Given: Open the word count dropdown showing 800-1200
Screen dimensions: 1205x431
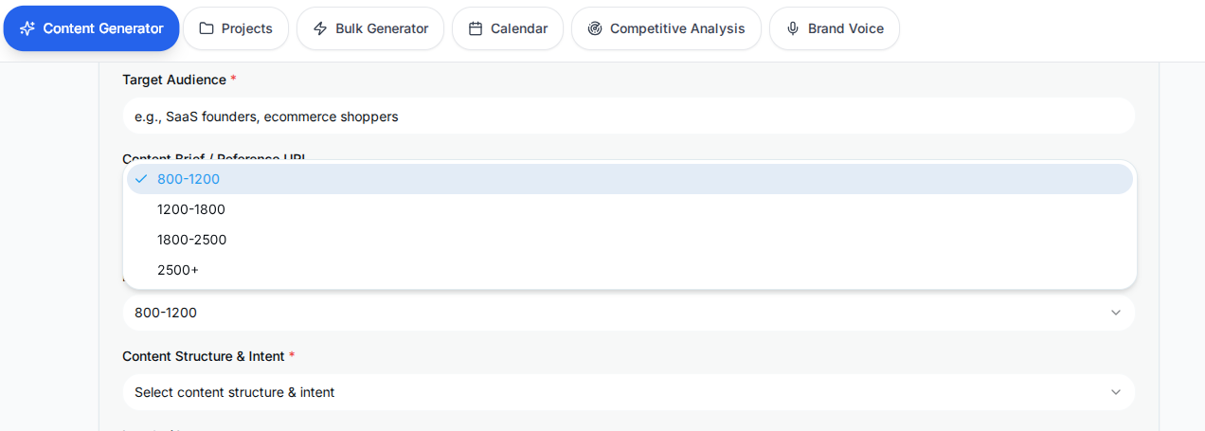Looking at the screenshot, I should pos(629,313).
